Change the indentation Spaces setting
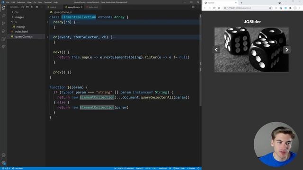 140,169
